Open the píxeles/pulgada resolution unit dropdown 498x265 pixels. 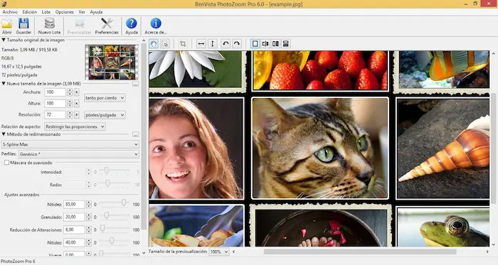pyautogui.click(x=105, y=115)
